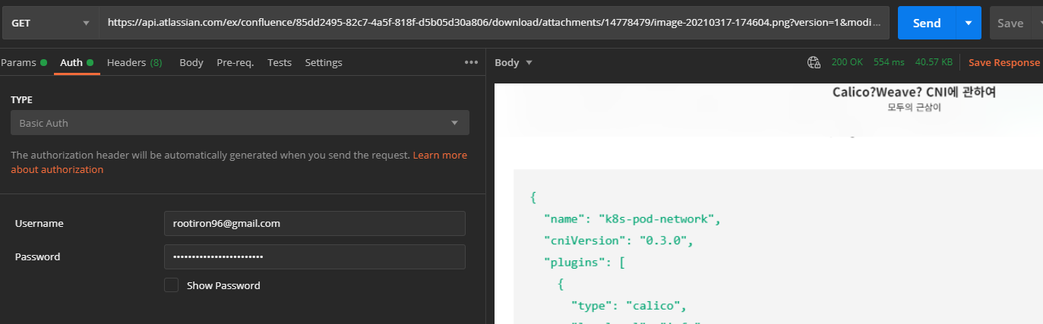The image size is (1043, 324).
Task: Click the Username input field
Action: [314, 223]
